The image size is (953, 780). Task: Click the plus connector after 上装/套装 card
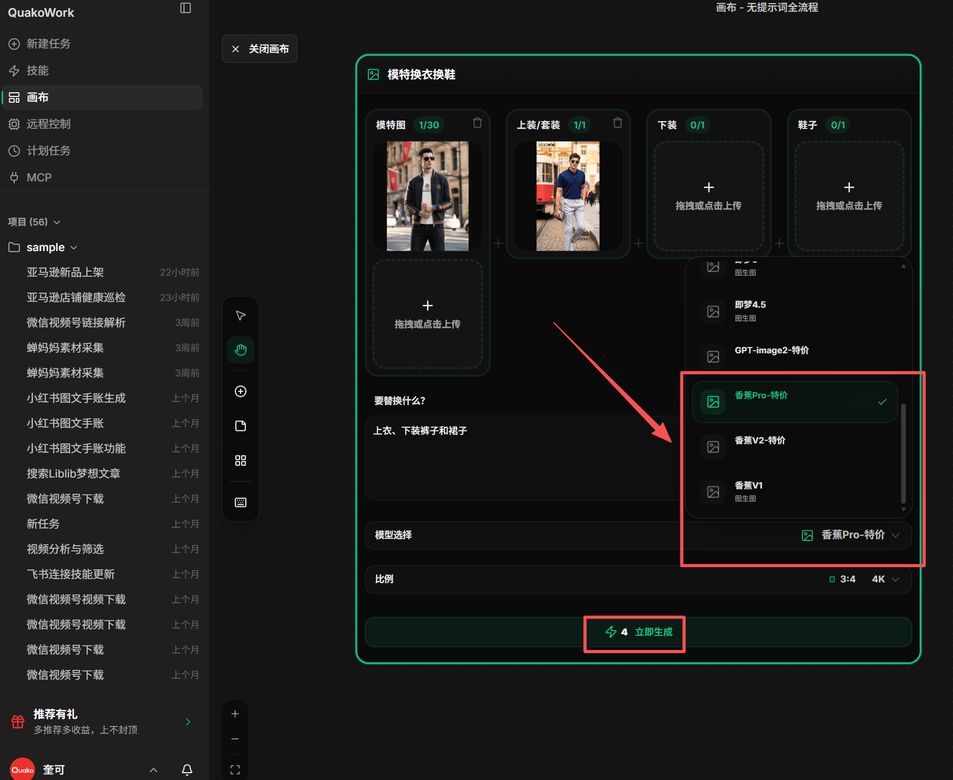(638, 243)
